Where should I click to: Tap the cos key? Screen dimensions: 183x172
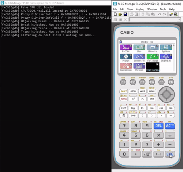(x=161, y=108)
